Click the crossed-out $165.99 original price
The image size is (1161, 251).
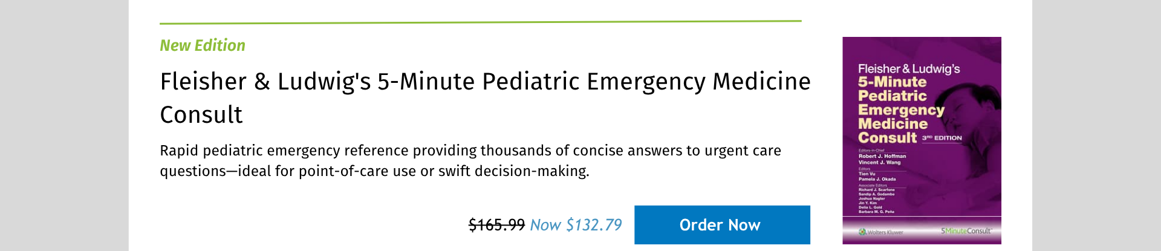pos(496,225)
